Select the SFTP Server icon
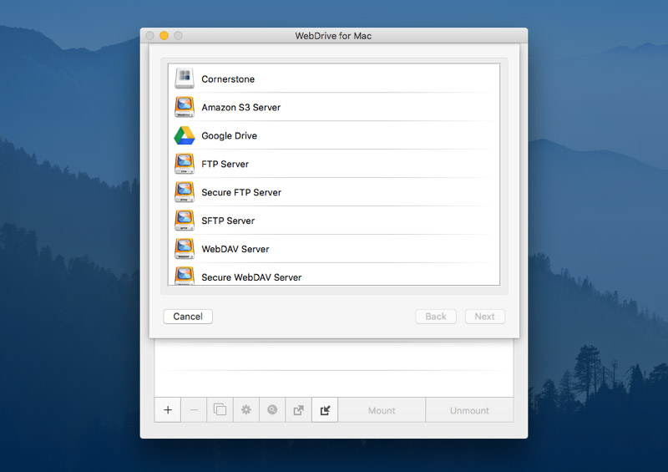Screen dimensions: 668x472 point(184,221)
